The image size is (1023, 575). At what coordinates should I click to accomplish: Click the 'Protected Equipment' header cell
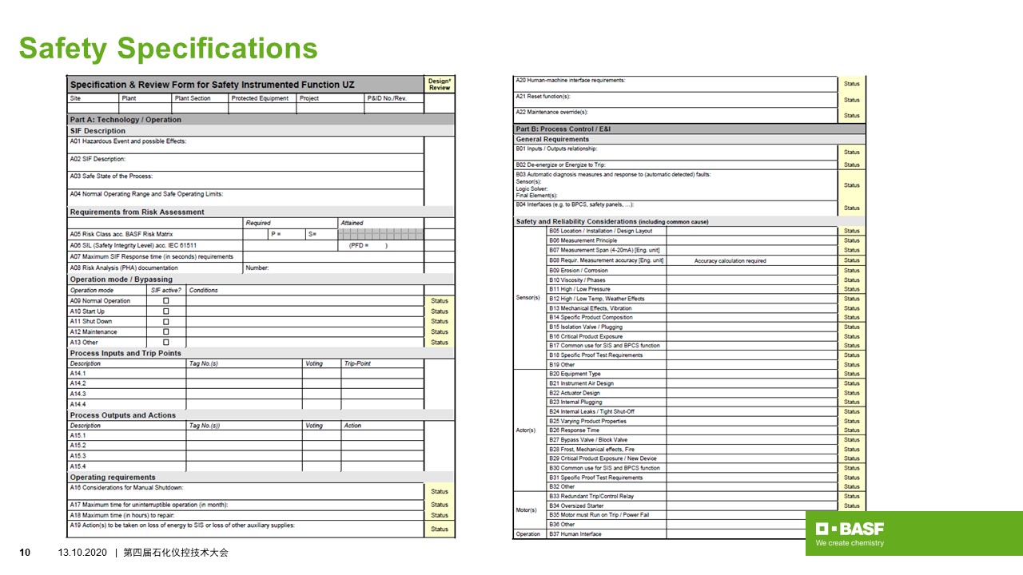(262, 98)
